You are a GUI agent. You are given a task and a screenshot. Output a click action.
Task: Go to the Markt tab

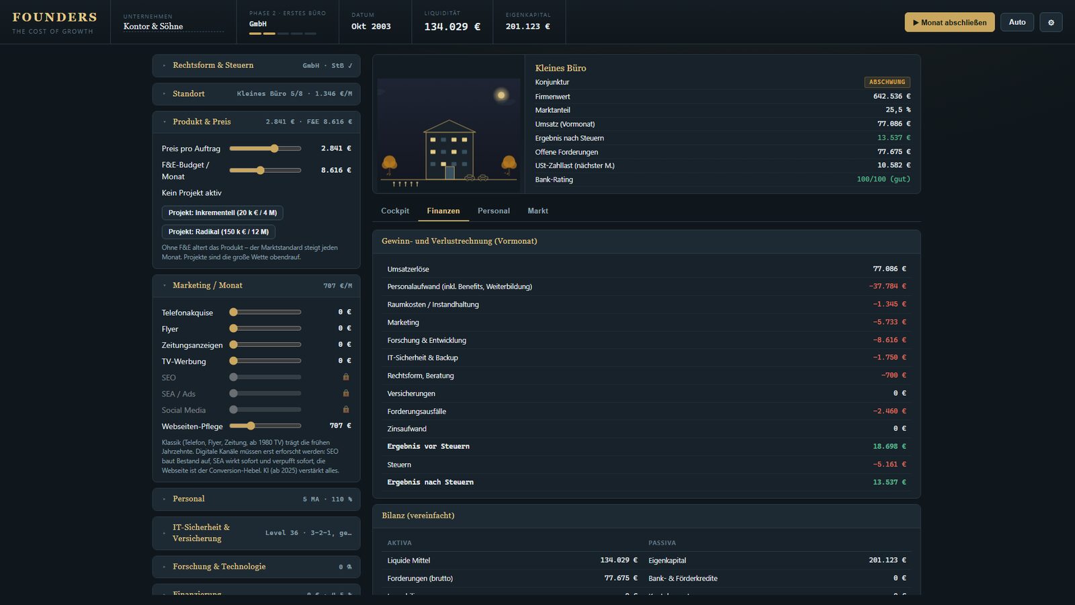click(x=537, y=211)
